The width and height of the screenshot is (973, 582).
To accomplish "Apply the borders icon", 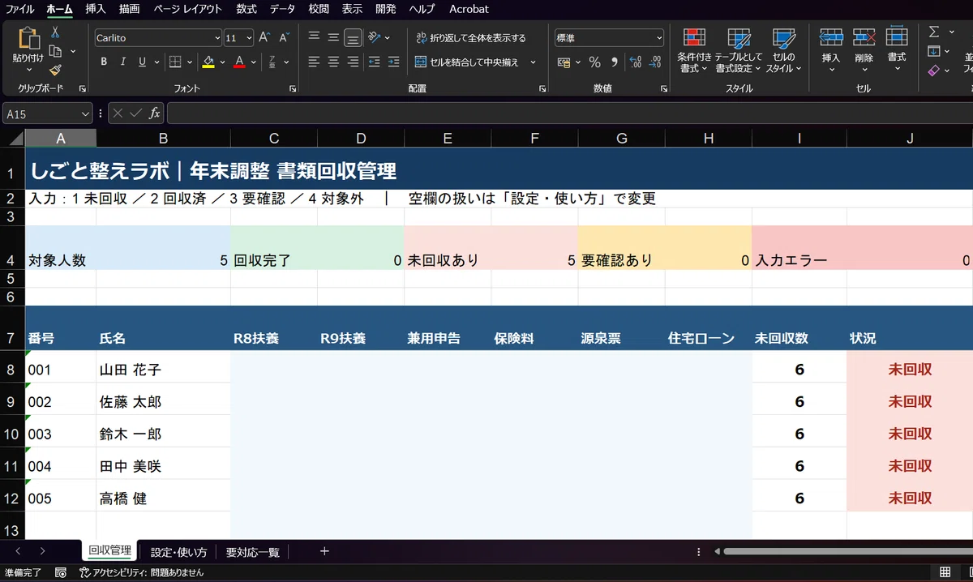I will [x=175, y=62].
